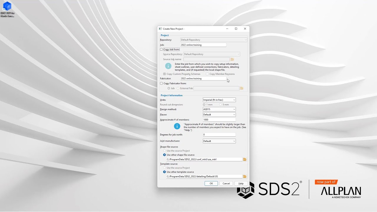Minimize the Create New Project window
The width and height of the screenshot is (377, 212).
coord(227,29)
